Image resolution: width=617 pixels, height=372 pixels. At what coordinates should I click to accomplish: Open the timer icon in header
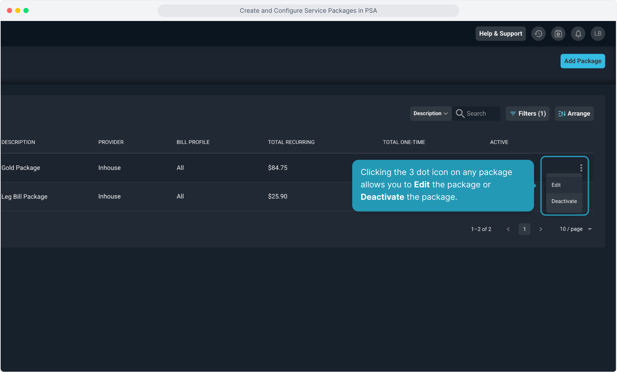click(x=558, y=34)
